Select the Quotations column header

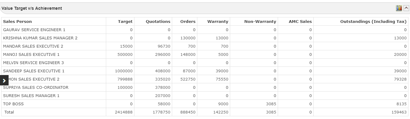point(158,21)
